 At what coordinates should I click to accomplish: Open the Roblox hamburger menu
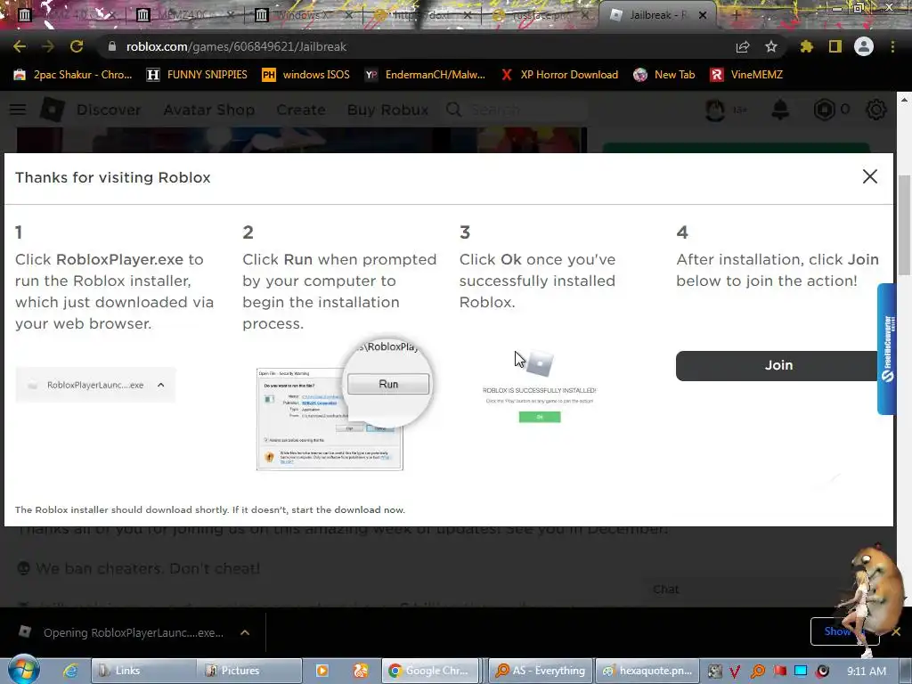(x=18, y=110)
